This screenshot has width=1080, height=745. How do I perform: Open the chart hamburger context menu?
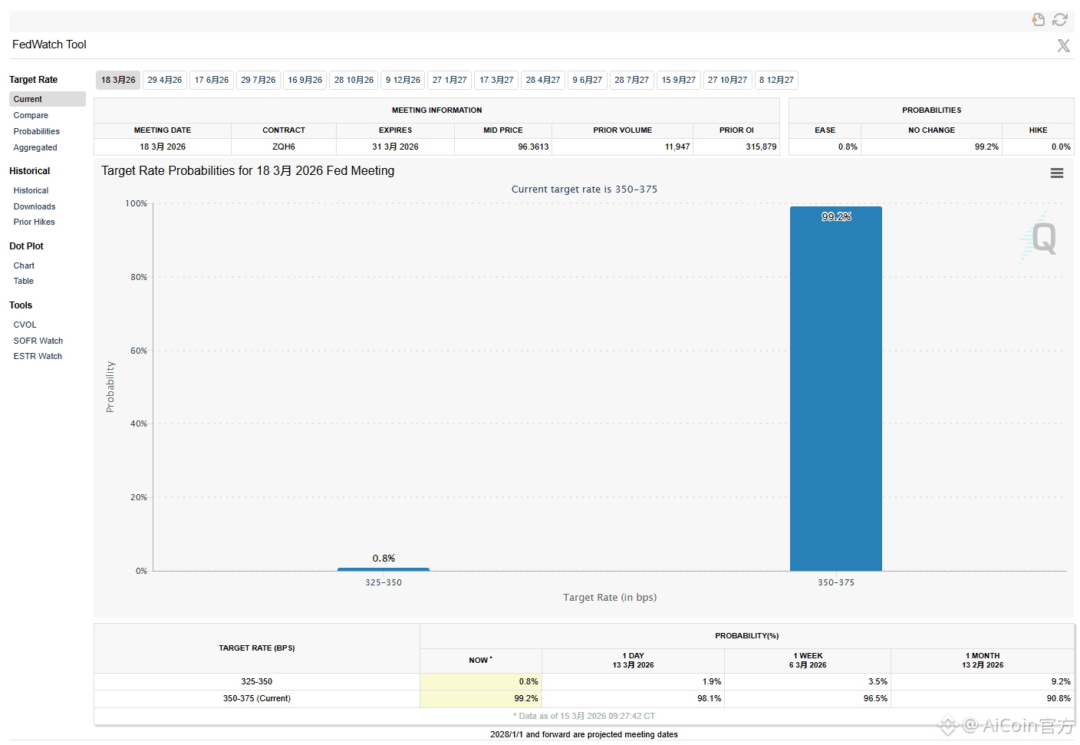click(1056, 173)
